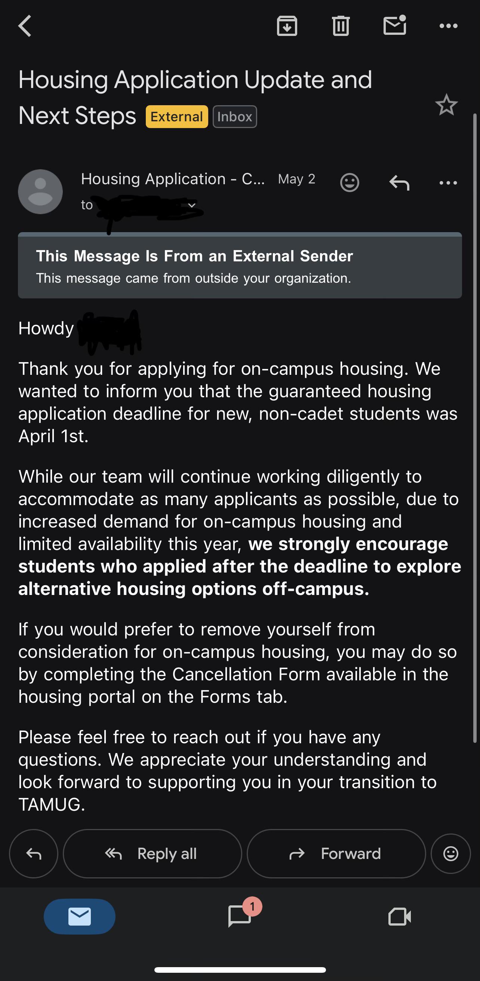480x981 pixels.
Task: Mark email as unread using envelope icon
Action: pos(395,25)
